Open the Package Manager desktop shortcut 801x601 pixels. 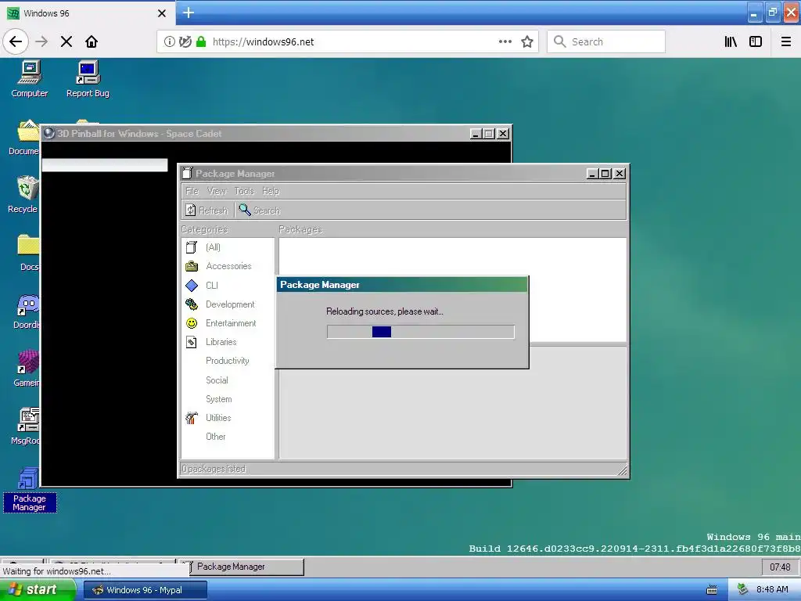[x=29, y=490]
